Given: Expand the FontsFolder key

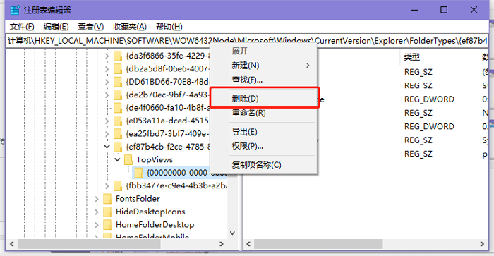Looking at the screenshot, I should (x=97, y=199).
